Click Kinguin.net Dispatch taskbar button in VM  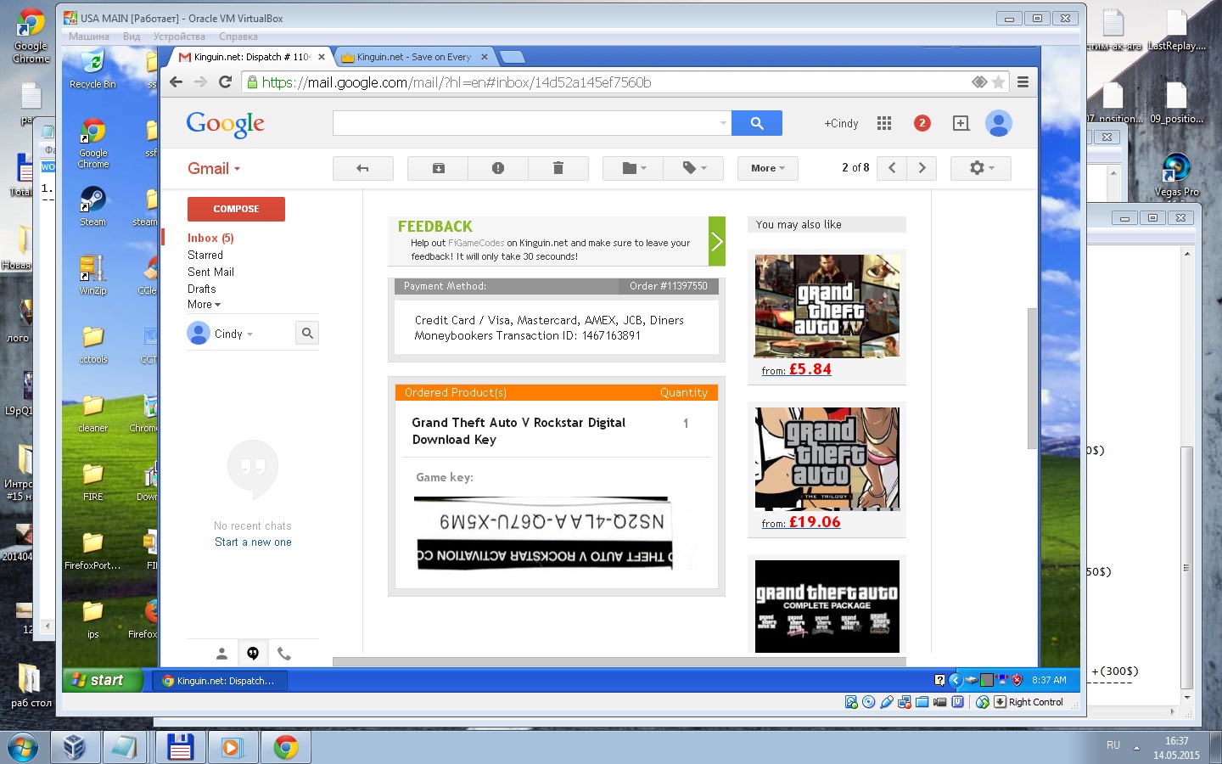point(219,680)
